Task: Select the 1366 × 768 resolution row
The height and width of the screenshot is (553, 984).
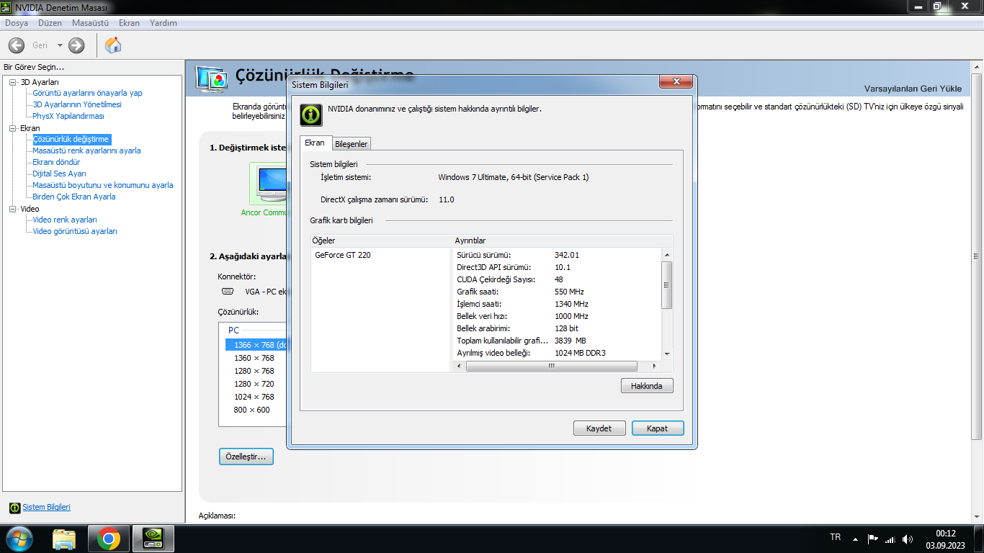Action: tap(256, 345)
